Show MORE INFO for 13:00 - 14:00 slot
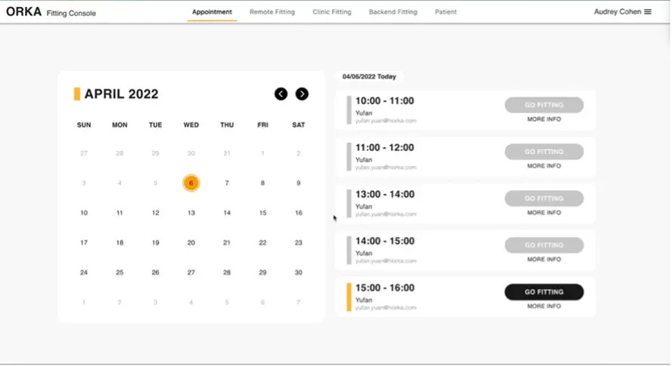 543,213
